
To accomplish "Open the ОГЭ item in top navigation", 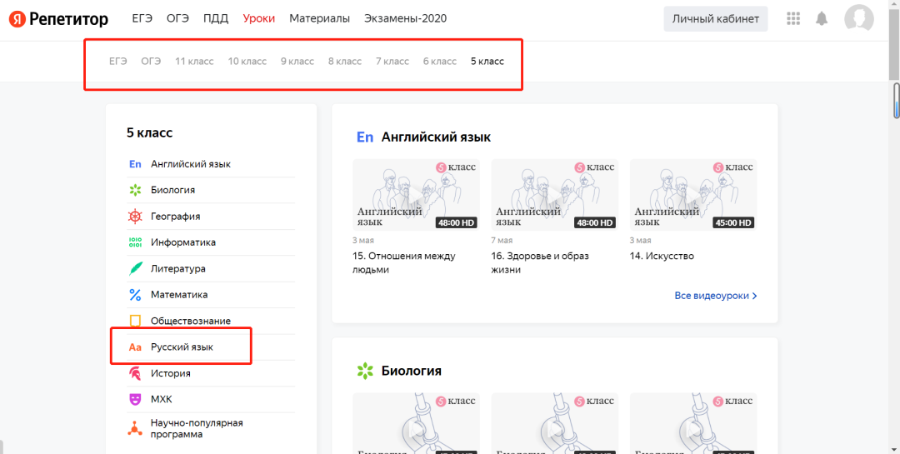I will [x=178, y=18].
